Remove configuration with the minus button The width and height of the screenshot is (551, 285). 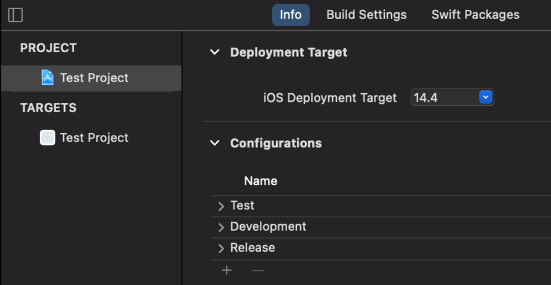click(258, 270)
